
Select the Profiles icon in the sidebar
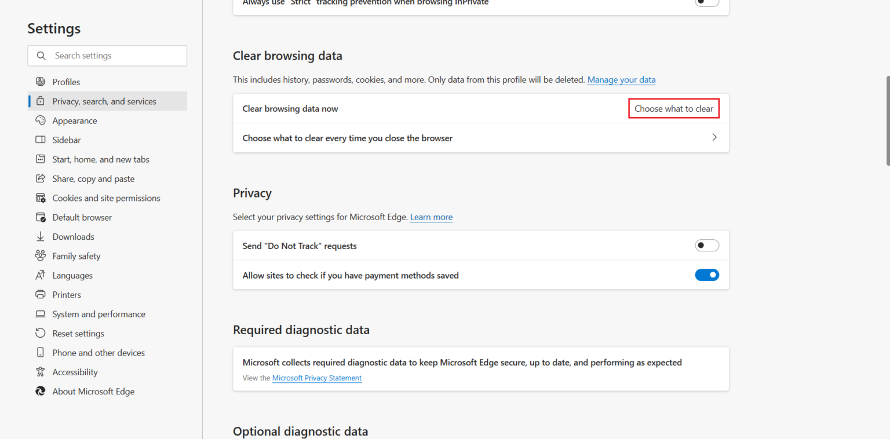coord(40,82)
